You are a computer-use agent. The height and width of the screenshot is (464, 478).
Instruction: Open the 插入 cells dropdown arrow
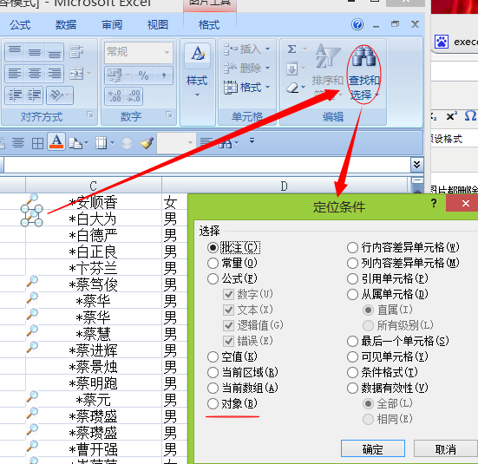click(x=268, y=49)
